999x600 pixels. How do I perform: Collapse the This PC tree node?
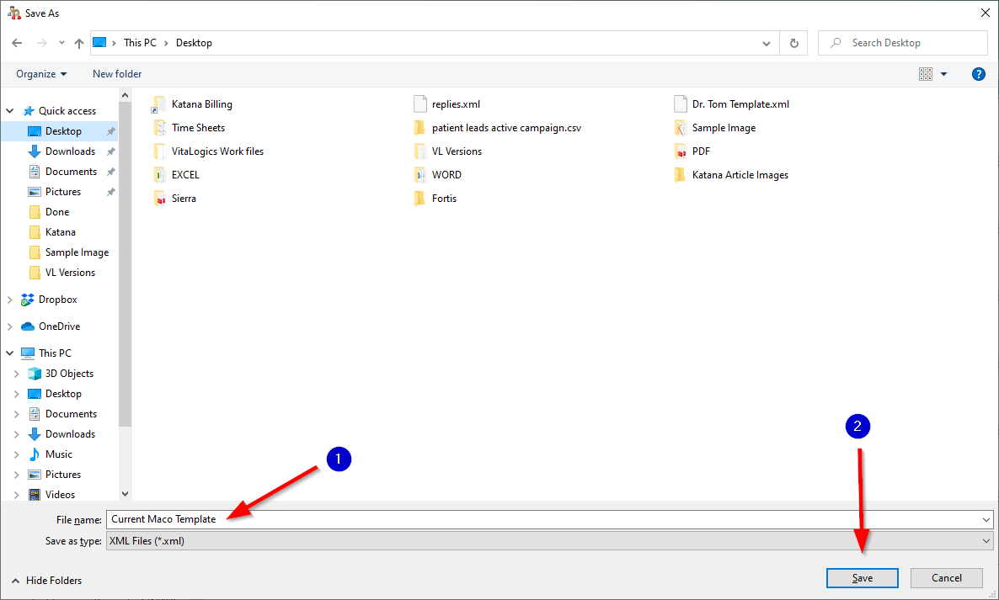pos(10,353)
